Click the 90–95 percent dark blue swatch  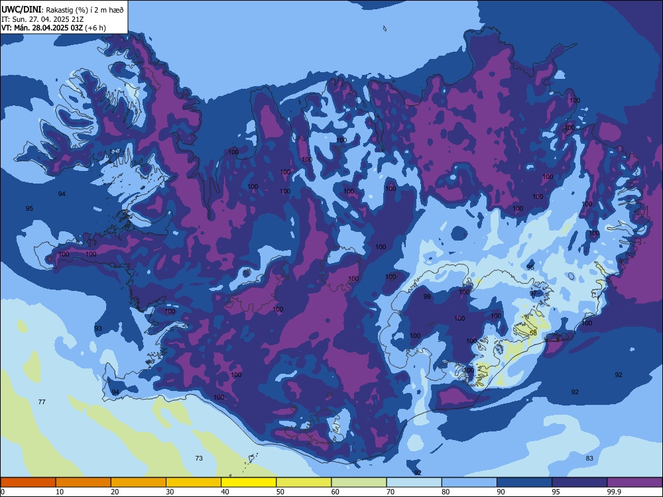(x=524, y=482)
